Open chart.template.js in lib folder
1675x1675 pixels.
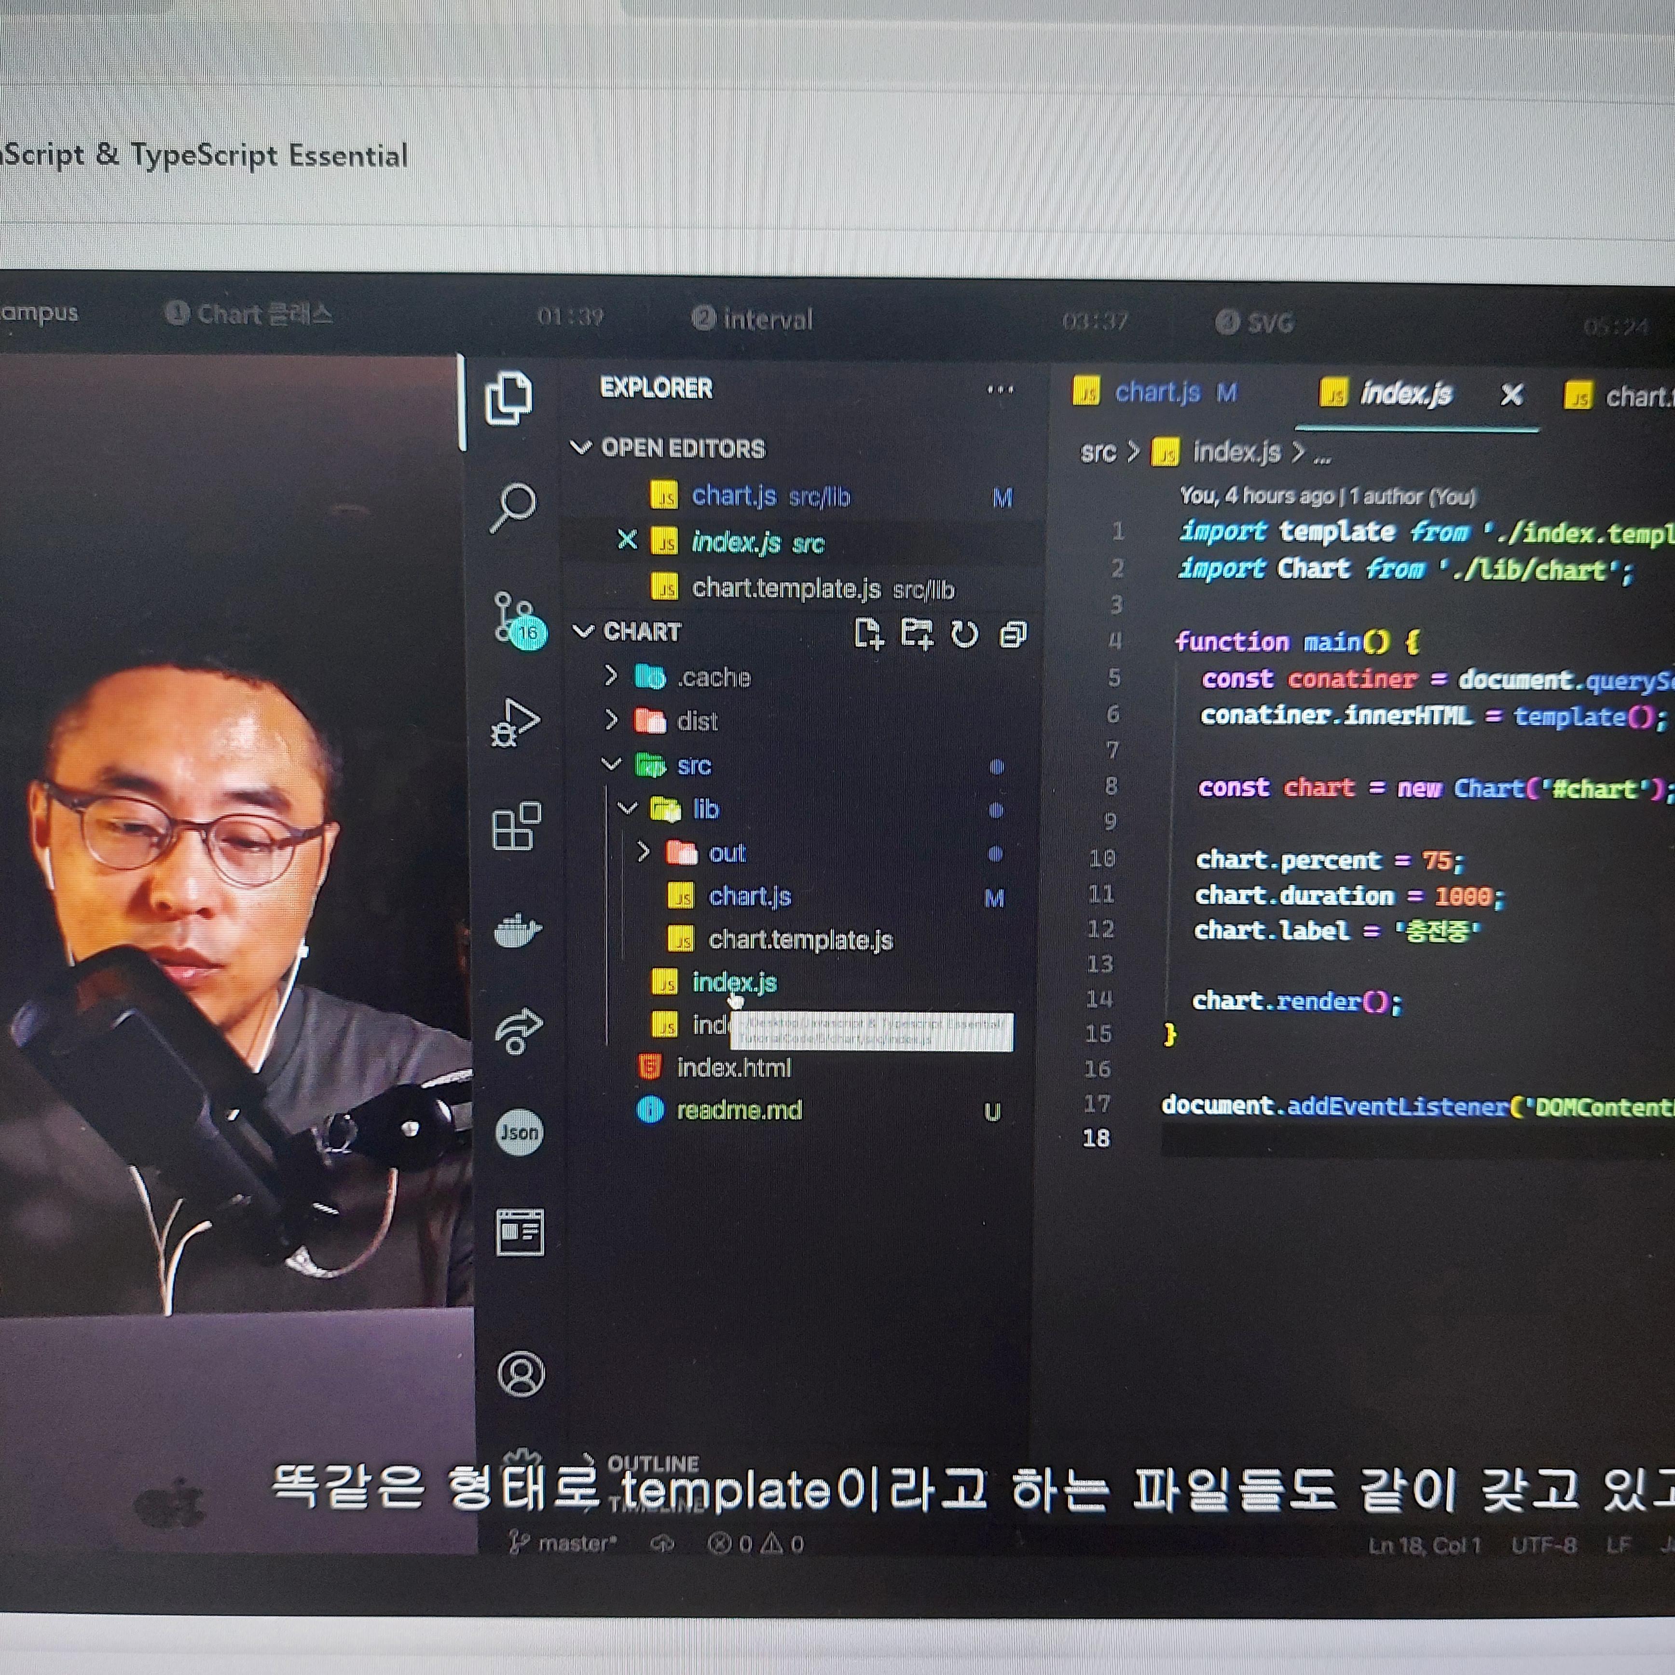pyautogui.click(x=799, y=940)
